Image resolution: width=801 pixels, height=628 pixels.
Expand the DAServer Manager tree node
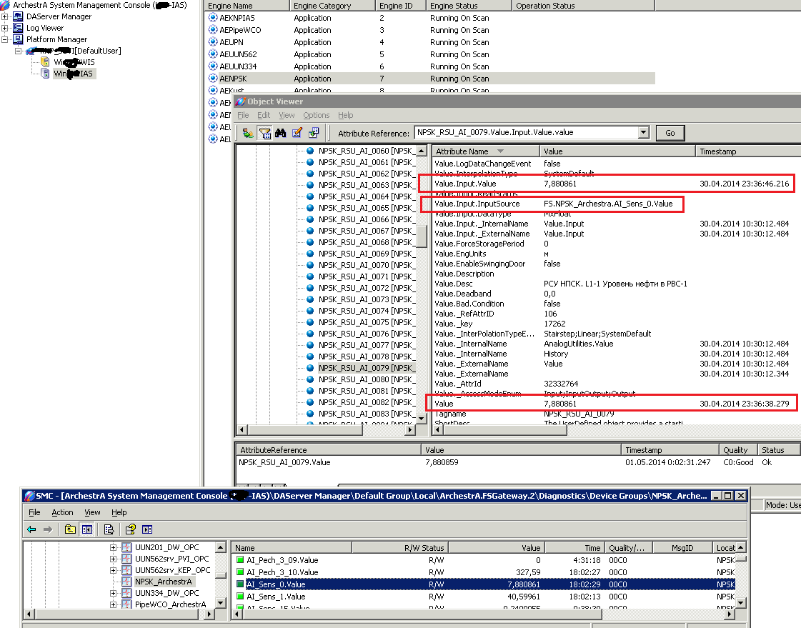(x=6, y=16)
